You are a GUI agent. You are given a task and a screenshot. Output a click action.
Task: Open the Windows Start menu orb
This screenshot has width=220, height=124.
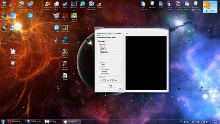(x=3, y=122)
